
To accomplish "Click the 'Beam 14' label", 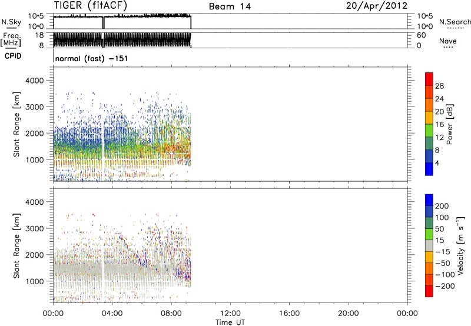I will 230,6.
